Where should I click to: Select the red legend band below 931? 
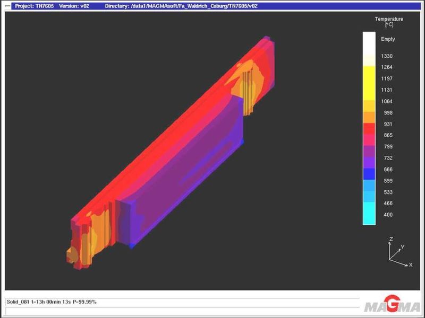click(369, 129)
